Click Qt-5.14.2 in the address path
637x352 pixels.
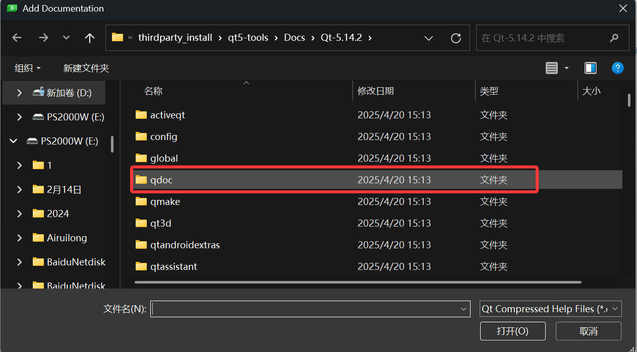341,38
